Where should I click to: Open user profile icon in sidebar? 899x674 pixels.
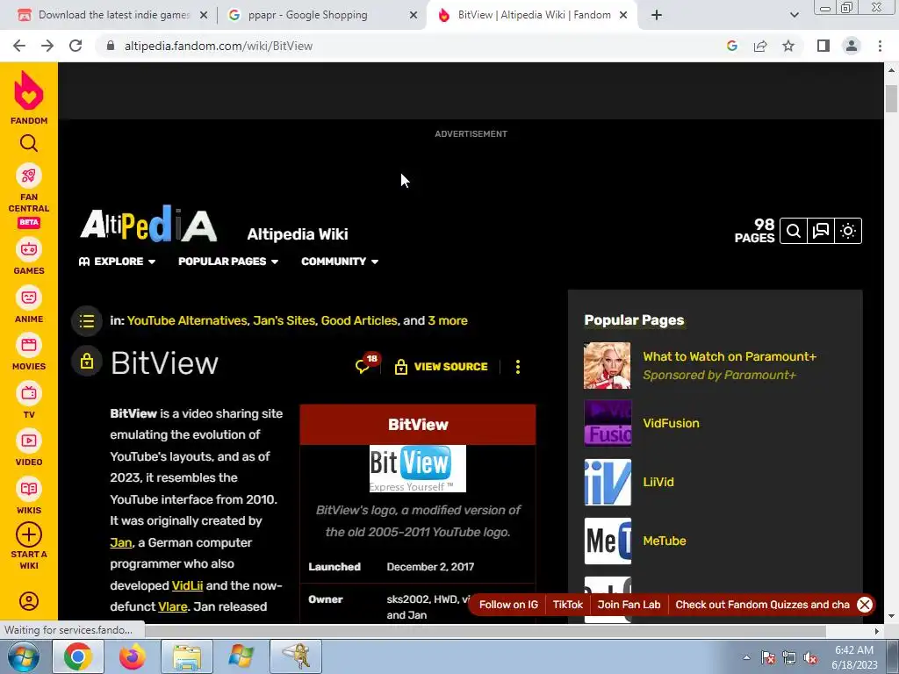29,601
